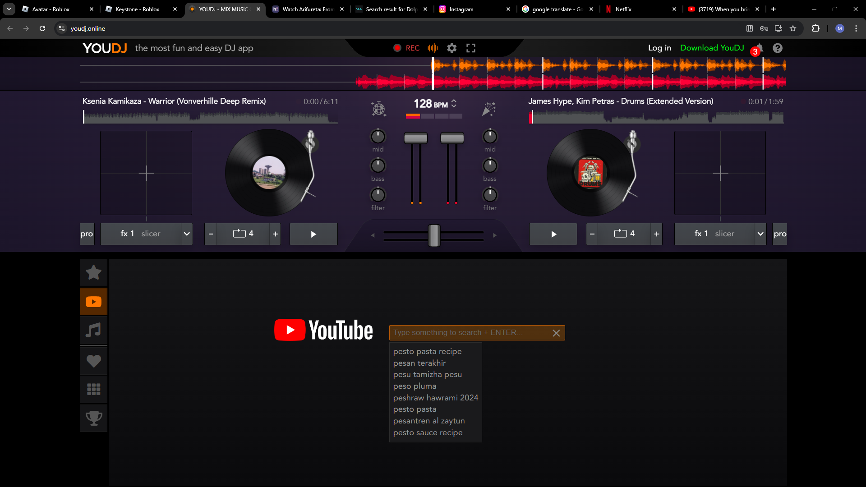Screen dimensions: 866x487
Task: Click the right deck XY effect pad
Action: 720,173
